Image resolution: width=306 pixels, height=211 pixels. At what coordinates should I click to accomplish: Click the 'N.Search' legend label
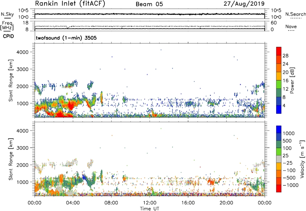(x=295, y=14)
